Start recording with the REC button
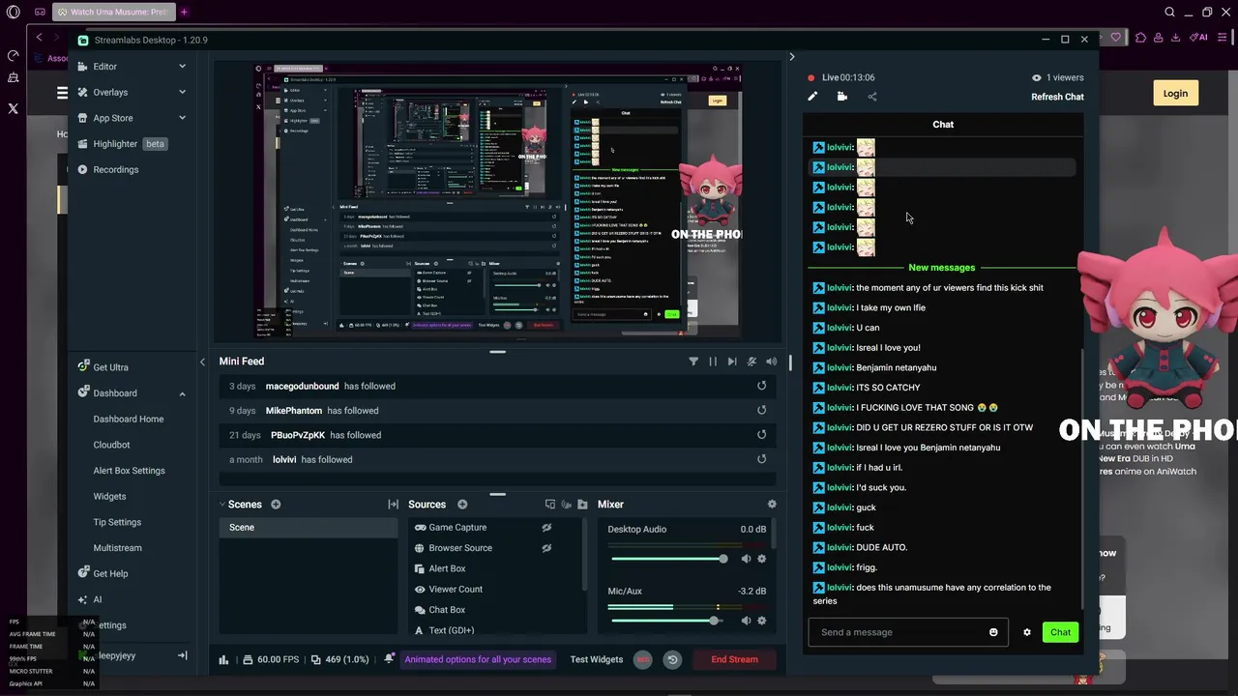This screenshot has height=696, width=1238. click(x=643, y=659)
